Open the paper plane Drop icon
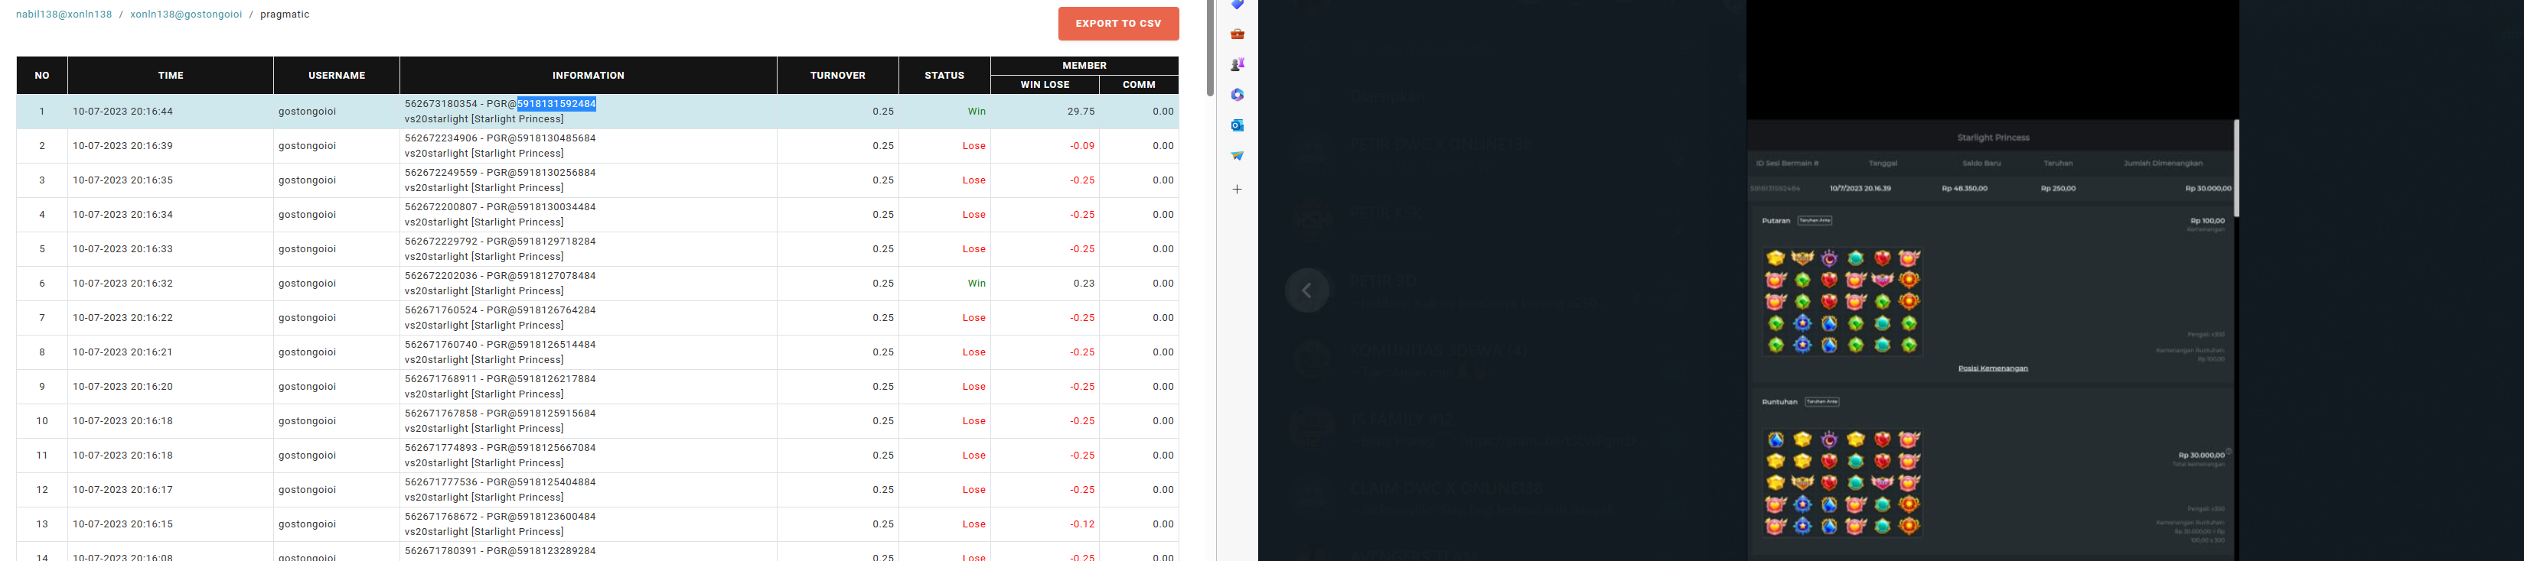The height and width of the screenshot is (561, 2524). pyautogui.click(x=1238, y=156)
